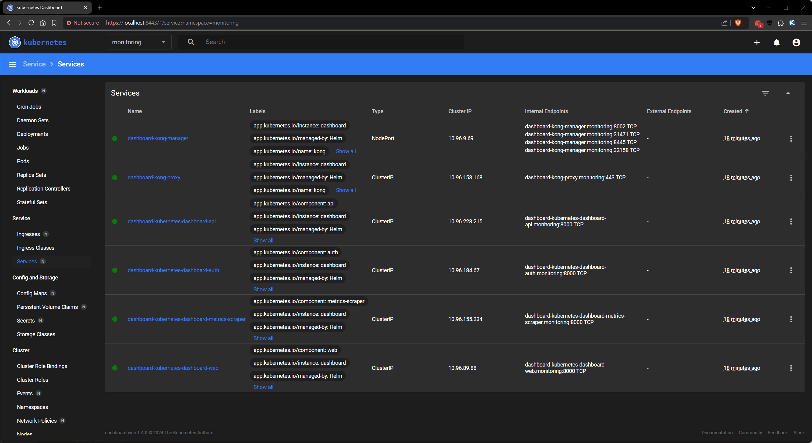This screenshot has width=812, height=443.
Task: Click Service breadcrumb
Action: (34, 64)
